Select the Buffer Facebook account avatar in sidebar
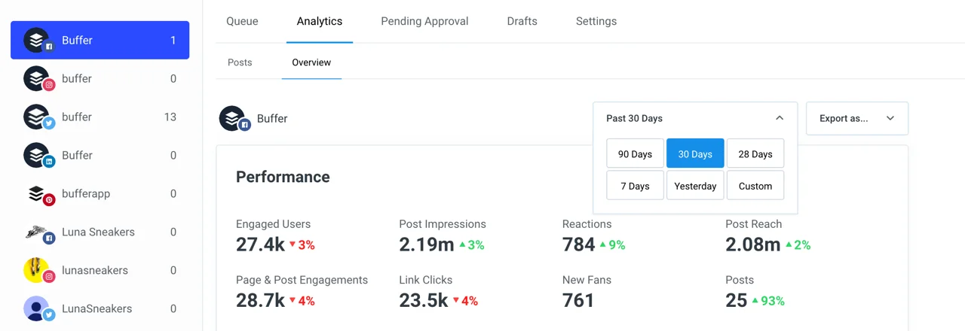Viewport: 965px width, 331px height. [x=37, y=41]
